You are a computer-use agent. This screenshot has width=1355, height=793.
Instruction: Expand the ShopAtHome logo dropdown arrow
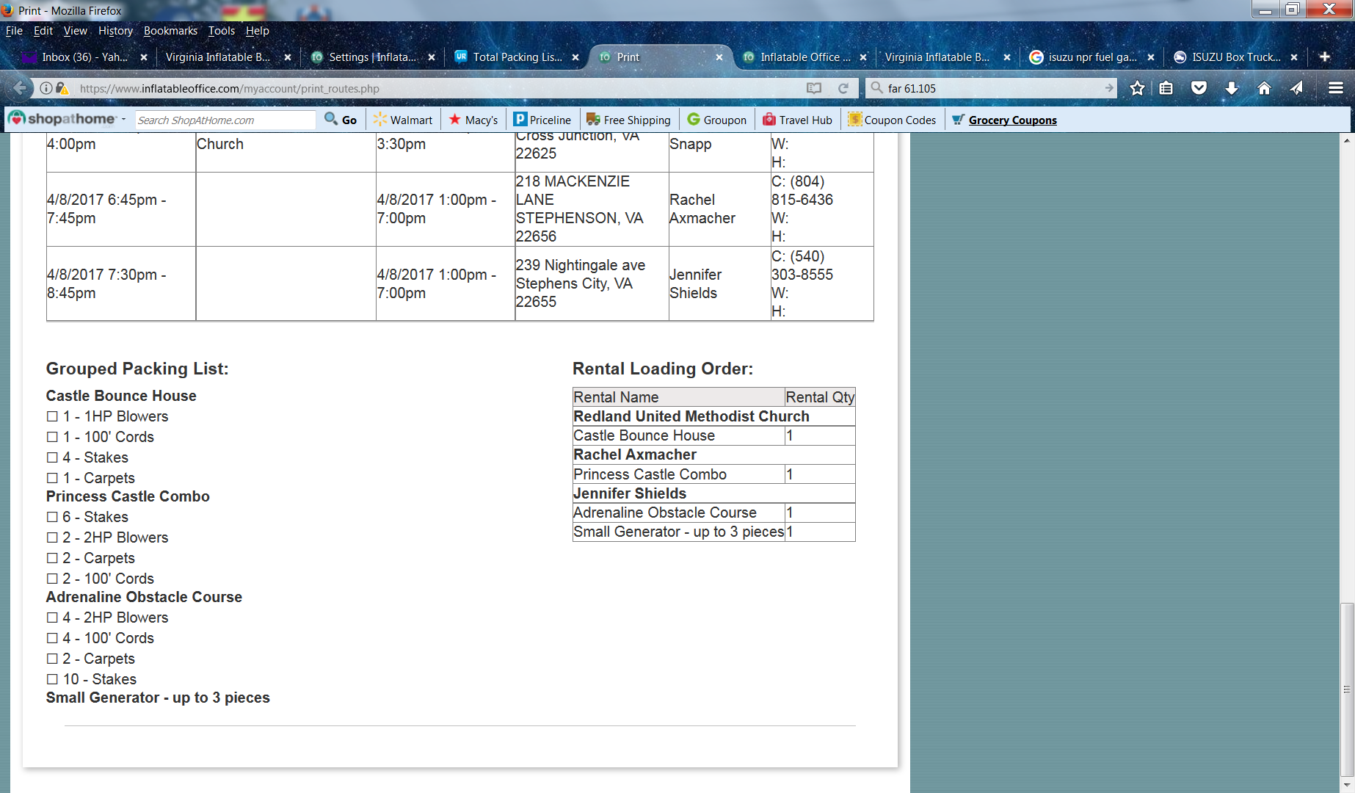(123, 120)
